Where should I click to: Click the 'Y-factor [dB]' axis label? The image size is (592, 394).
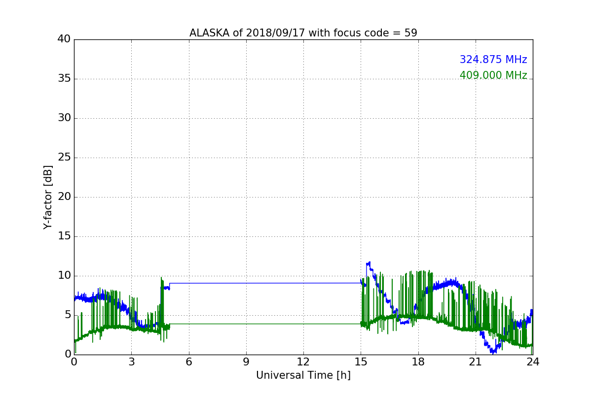[48, 197]
